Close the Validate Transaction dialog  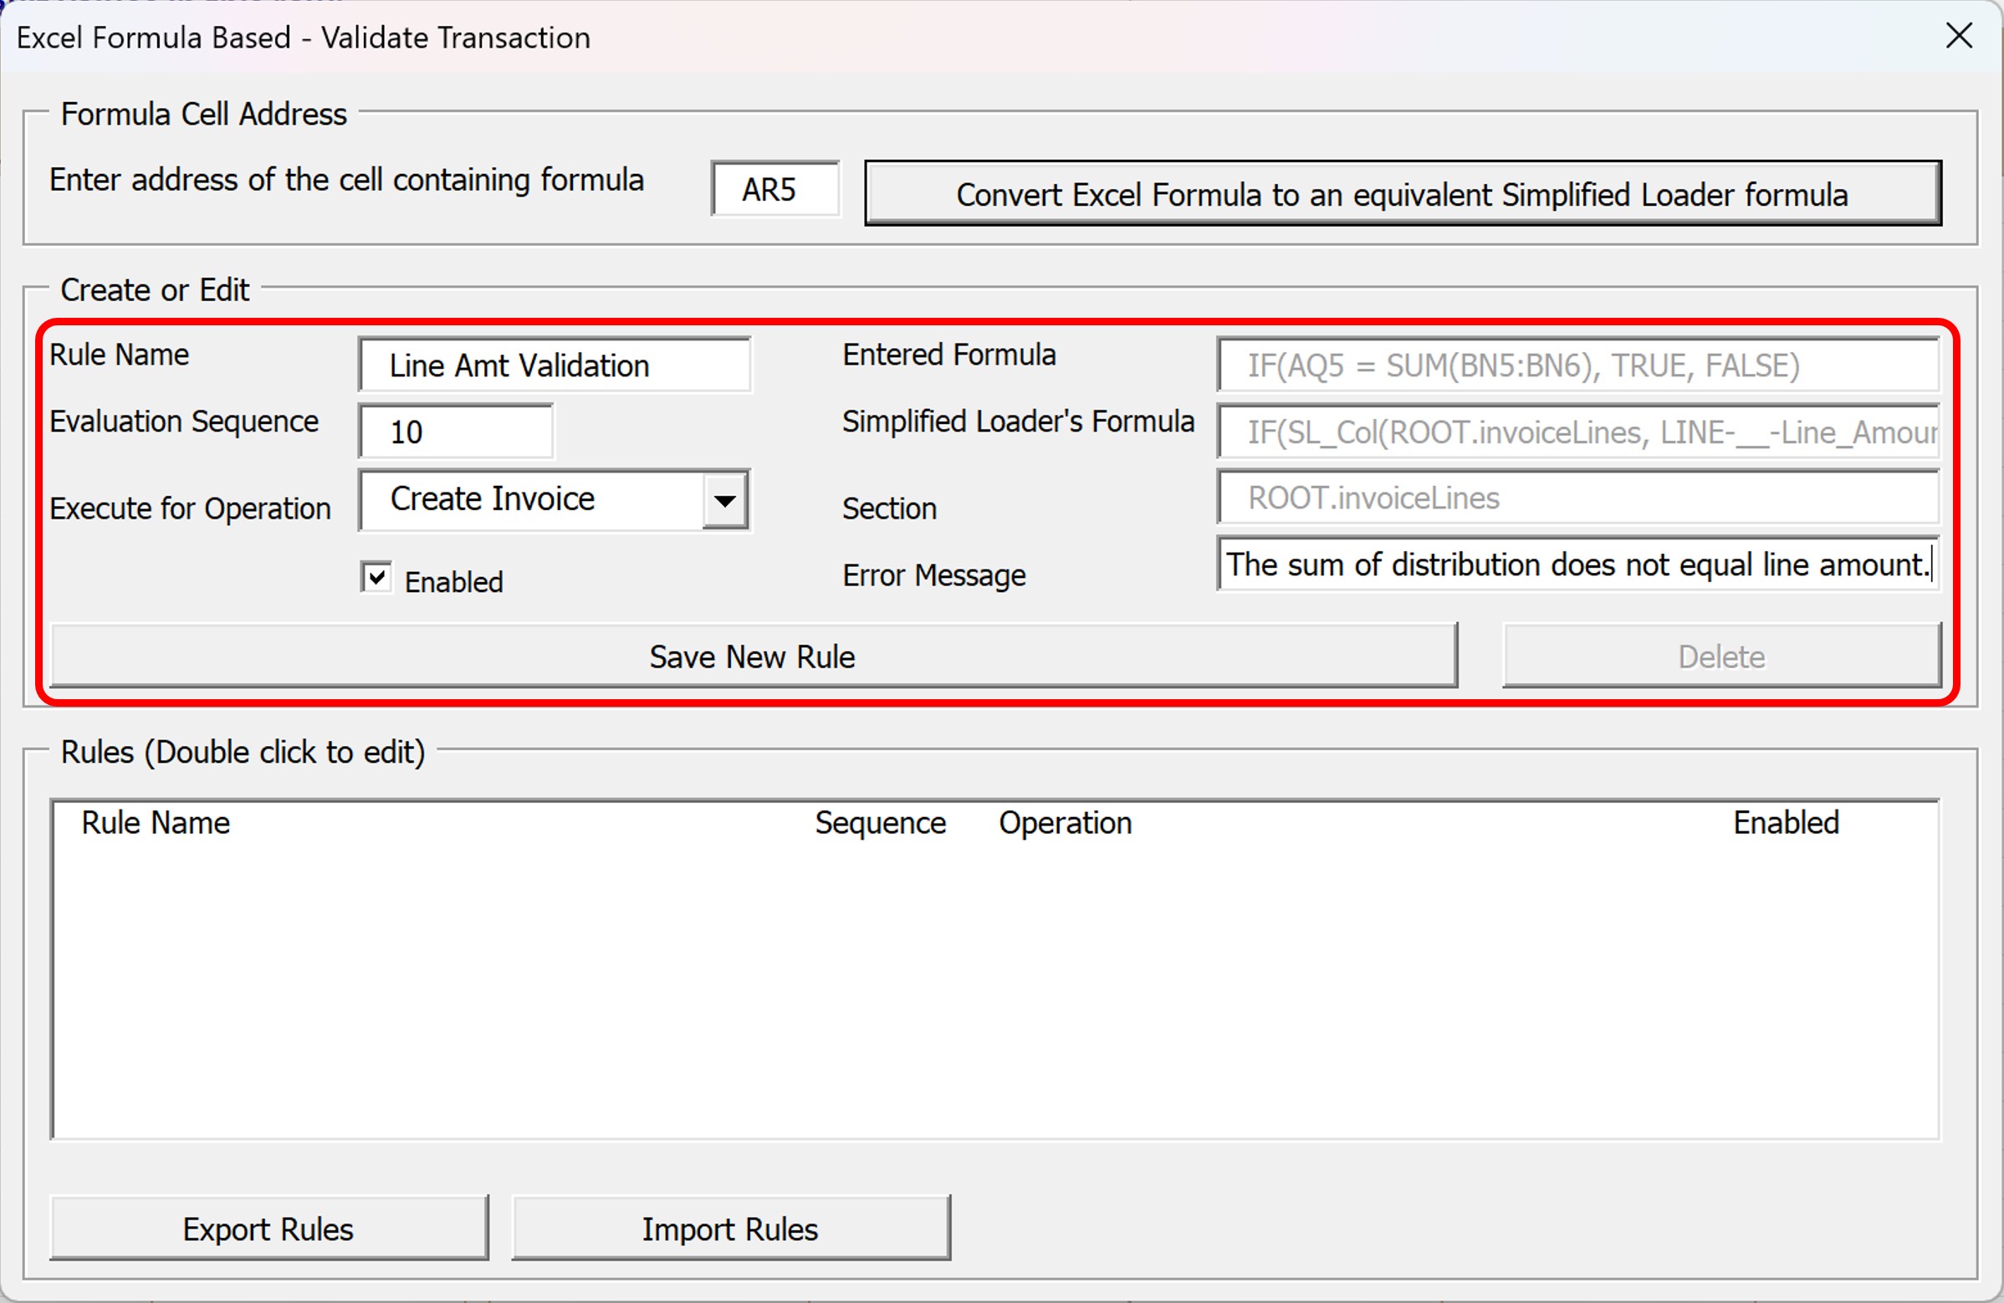pyautogui.click(x=1960, y=36)
